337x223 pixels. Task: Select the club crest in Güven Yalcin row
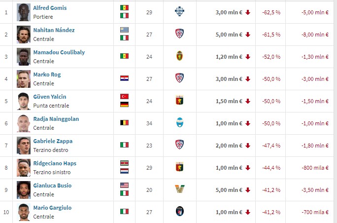[x=180, y=100]
